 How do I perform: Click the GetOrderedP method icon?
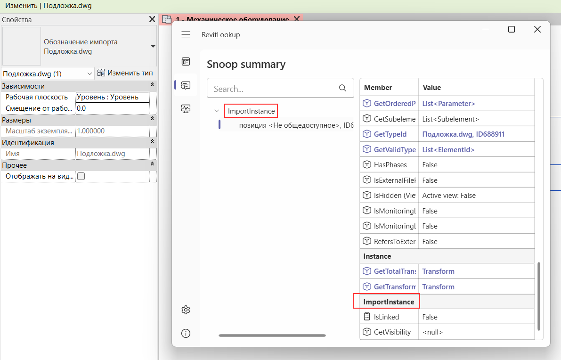click(367, 103)
